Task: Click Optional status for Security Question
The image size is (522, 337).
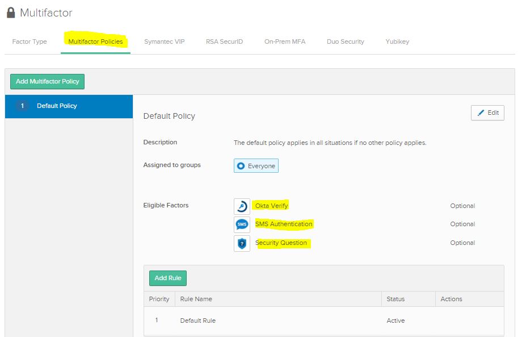Action: click(462, 243)
